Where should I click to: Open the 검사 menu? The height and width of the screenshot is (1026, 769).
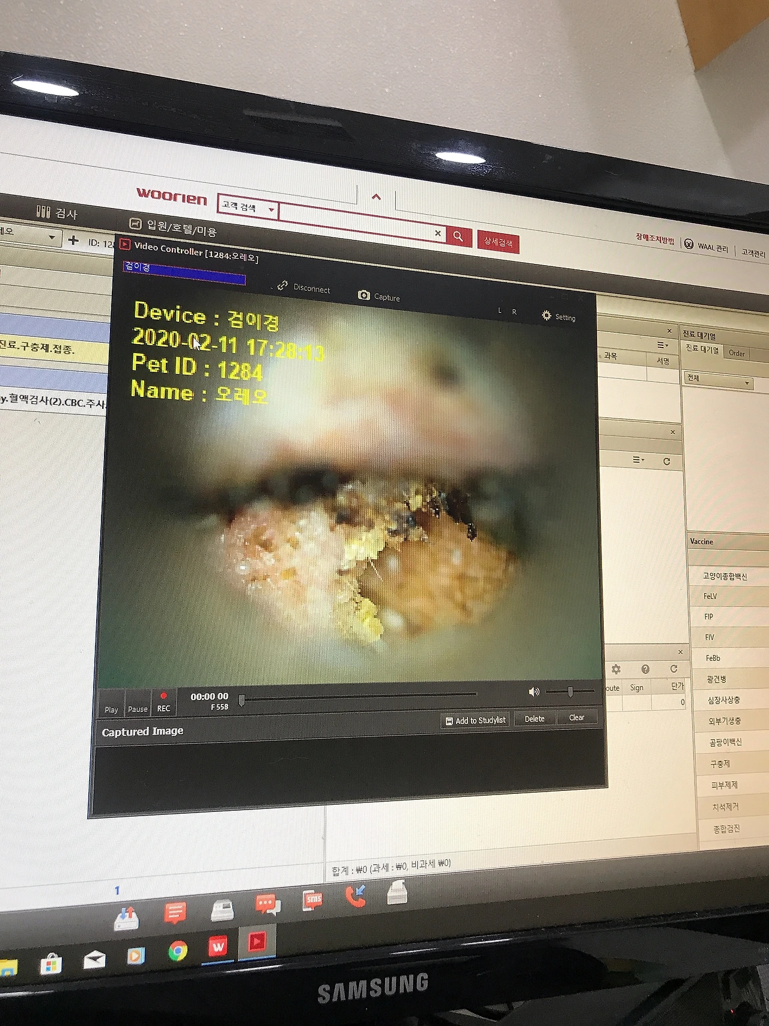pyautogui.click(x=57, y=212)
